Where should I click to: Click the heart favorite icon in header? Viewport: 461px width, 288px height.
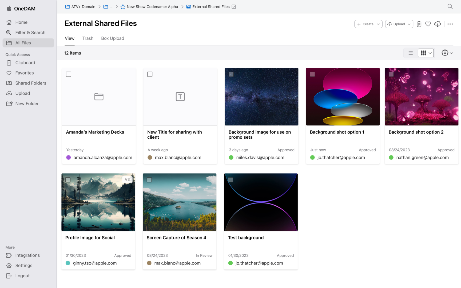click(x=428, y=24)
